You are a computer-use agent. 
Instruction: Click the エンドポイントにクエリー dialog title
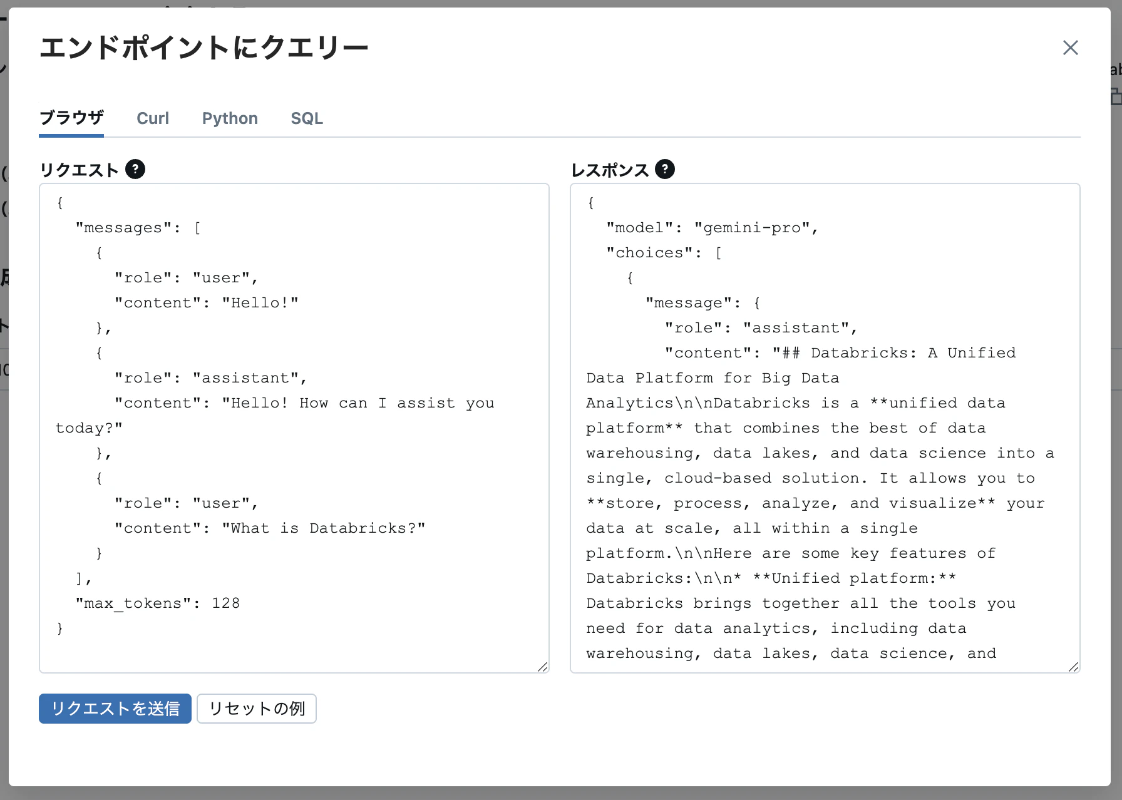[204, 48]
